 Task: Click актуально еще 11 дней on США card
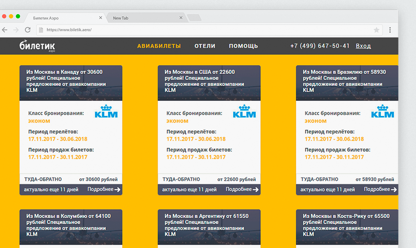tap(189, 190)
